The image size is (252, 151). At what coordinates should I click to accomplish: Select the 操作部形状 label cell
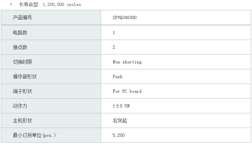51,76
